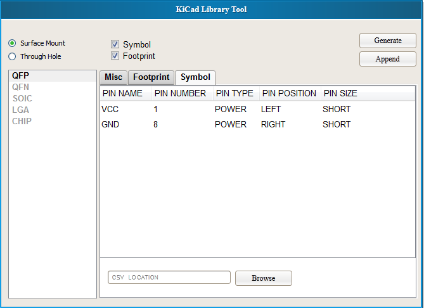Click POWER type in the GND row
This screenshot has height=308, width=424.
(231, 124)
